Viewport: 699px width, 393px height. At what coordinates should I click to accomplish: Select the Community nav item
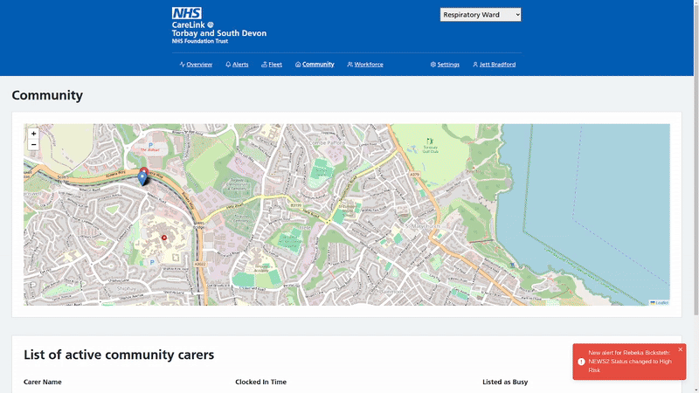coord(318,65)
